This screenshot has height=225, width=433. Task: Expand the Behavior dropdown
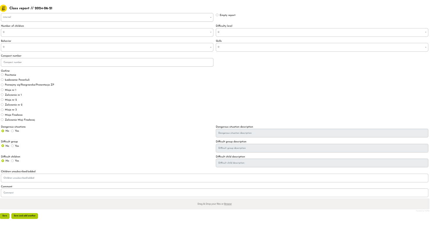click(107, 47)
